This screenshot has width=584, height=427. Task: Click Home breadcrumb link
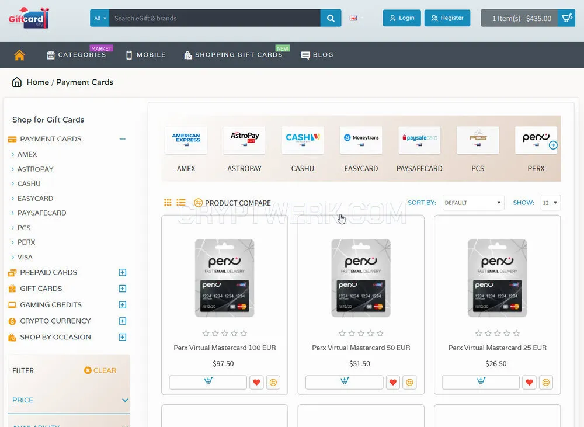[37, 82]
